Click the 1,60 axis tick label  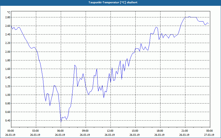(x=8, y=69)
